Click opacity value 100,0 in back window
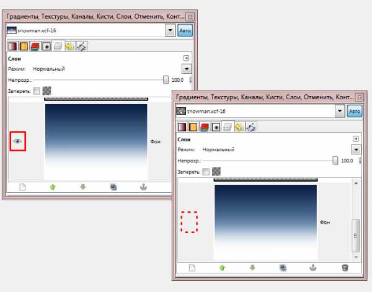The width and height of the screenshot is (372, 292). point(177,80)
